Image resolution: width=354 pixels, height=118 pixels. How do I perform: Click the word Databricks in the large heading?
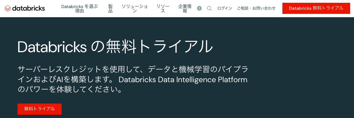[x=52, y=47]
